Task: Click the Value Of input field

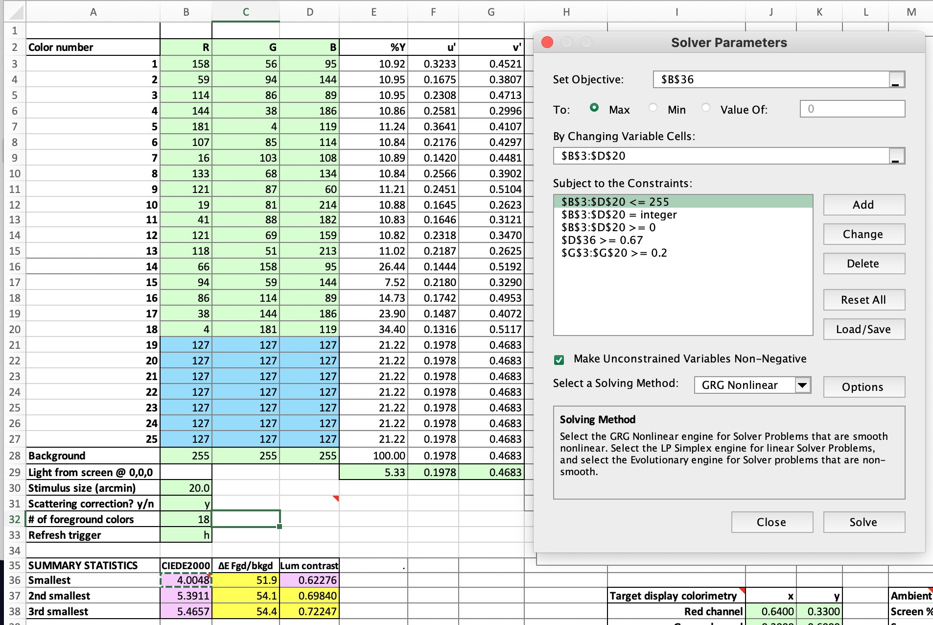Action: (x=852, y=109)
